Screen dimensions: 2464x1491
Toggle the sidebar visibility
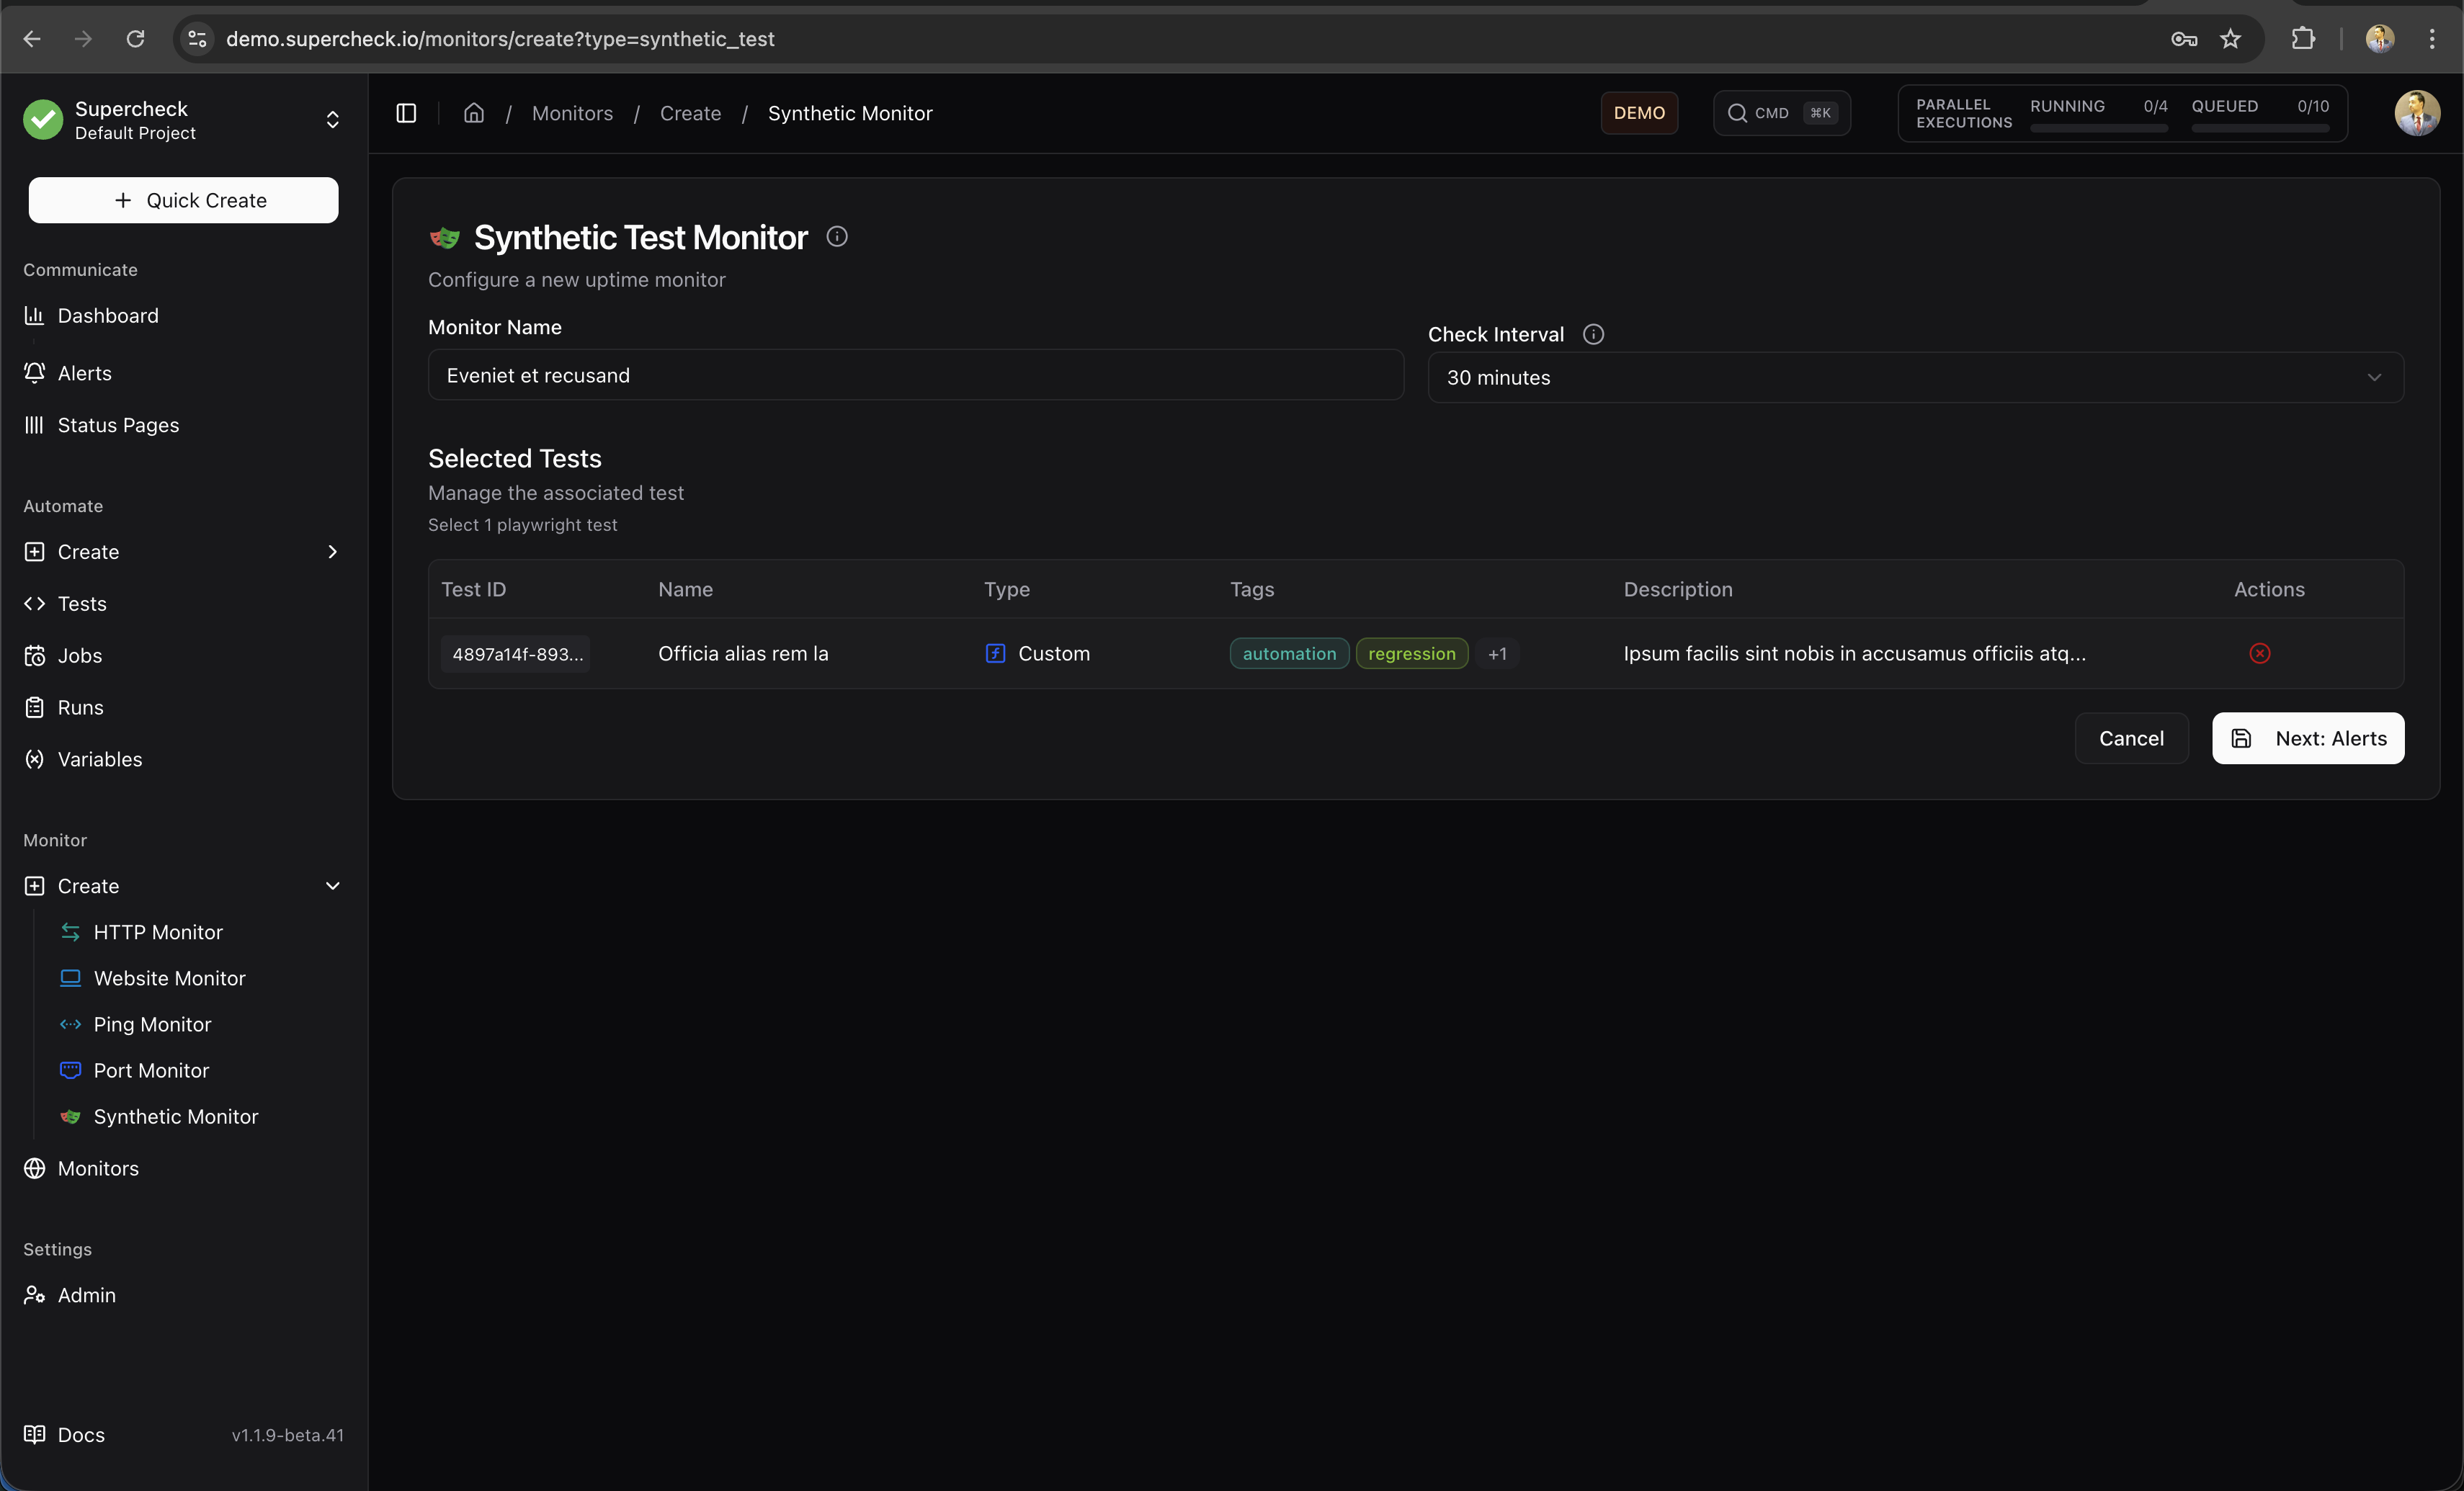pyautogui.click(x=406, y=113)
